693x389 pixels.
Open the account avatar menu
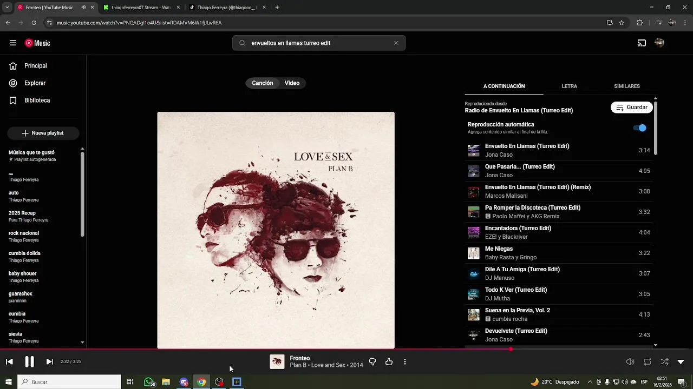[659, 43]
